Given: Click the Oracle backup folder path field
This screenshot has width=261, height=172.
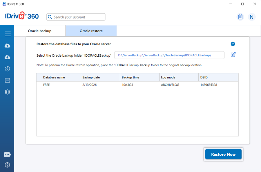Looking at the screenshot, I should tap(169, 55).
